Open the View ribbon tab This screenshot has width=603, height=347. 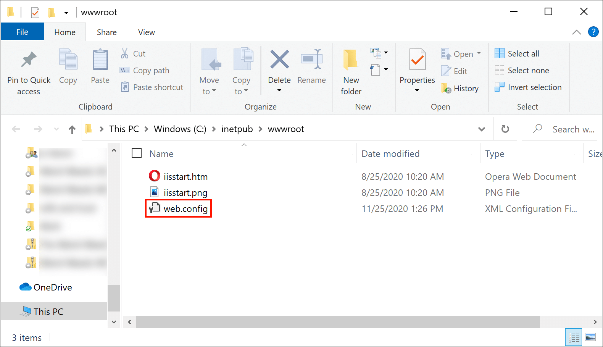tap(146, 32)
